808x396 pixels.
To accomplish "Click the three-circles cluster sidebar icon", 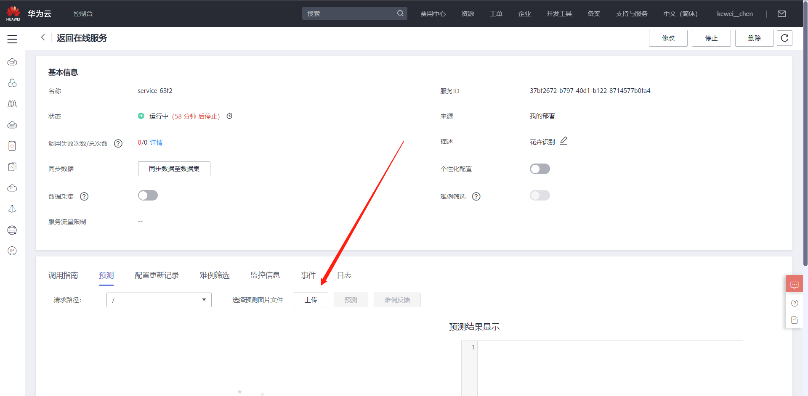I will coord(12,83).
